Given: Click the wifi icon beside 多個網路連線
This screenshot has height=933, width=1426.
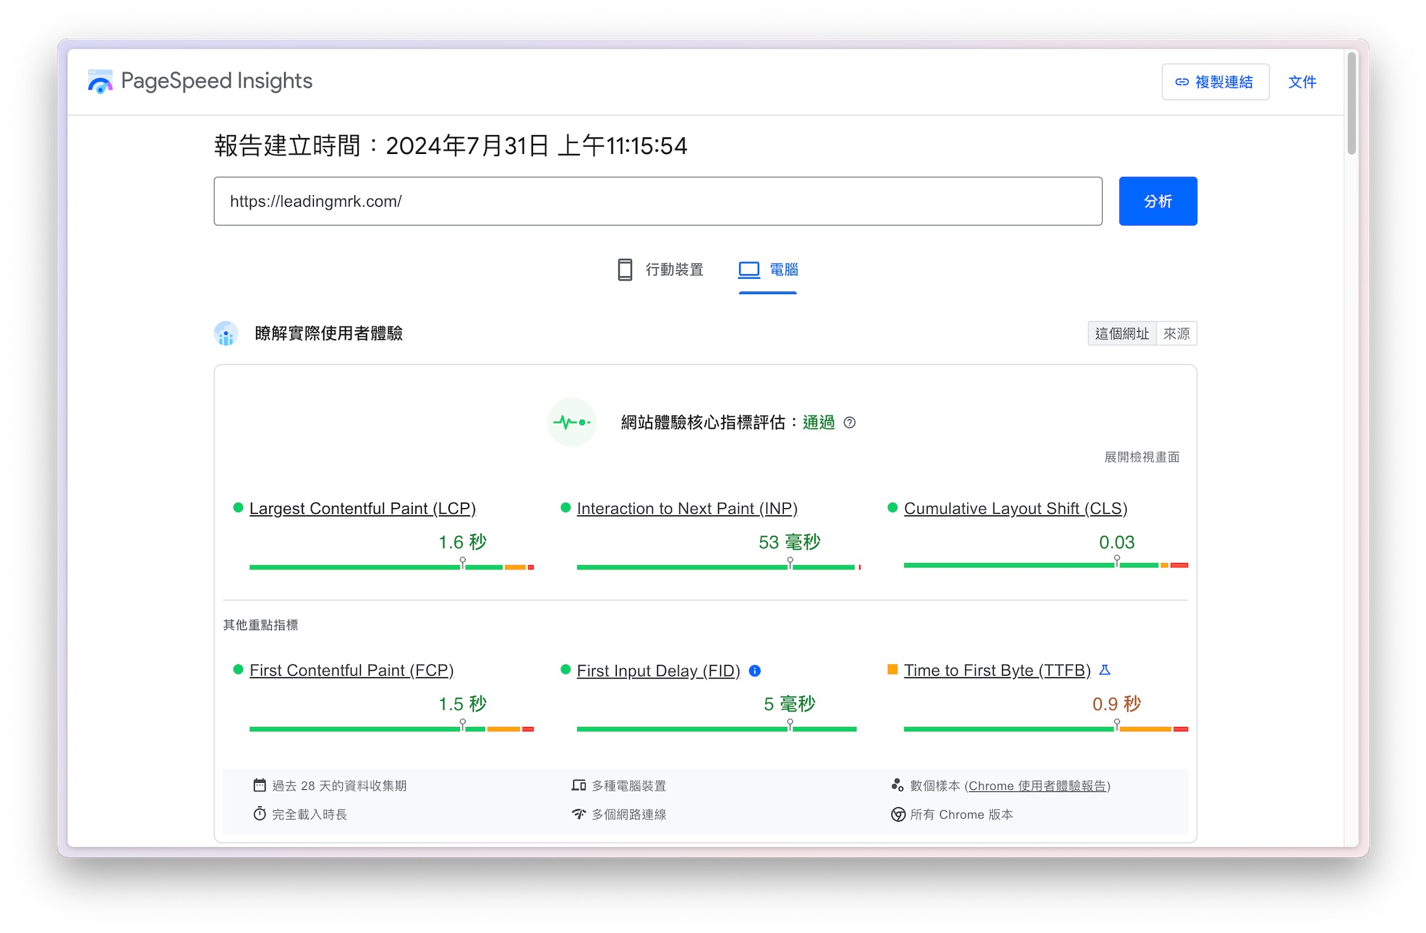Looking at the screenshot, I should pos(578,814).
